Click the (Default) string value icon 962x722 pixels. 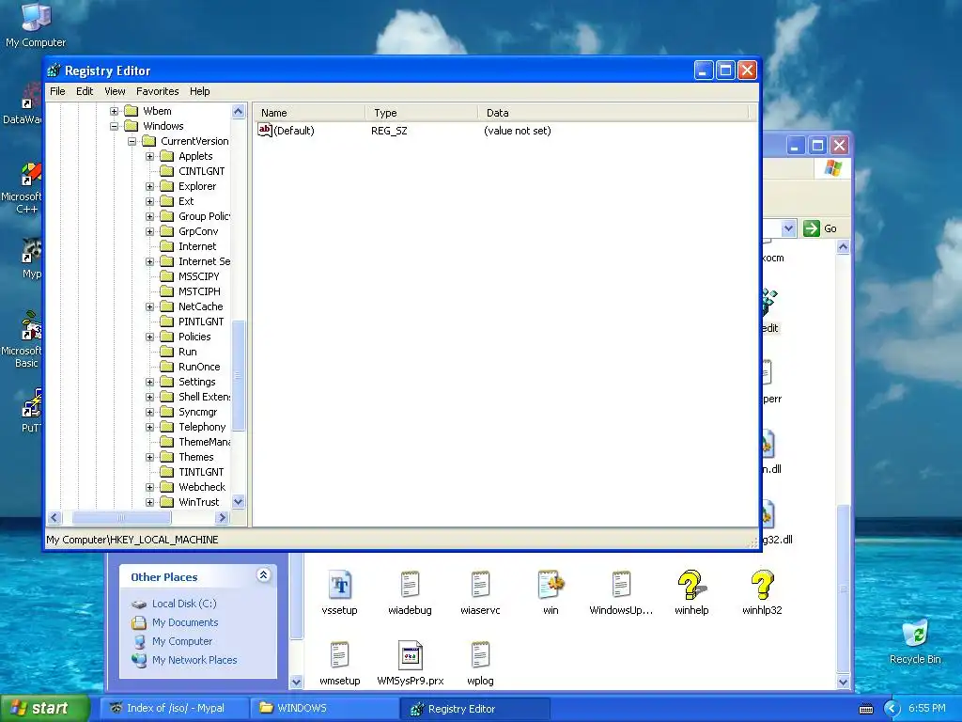[264, 130]
